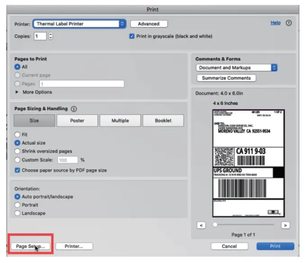Go to the previous preview page arrow
The height and width of the screenshot is (263, 308).
tap(201, 225)
